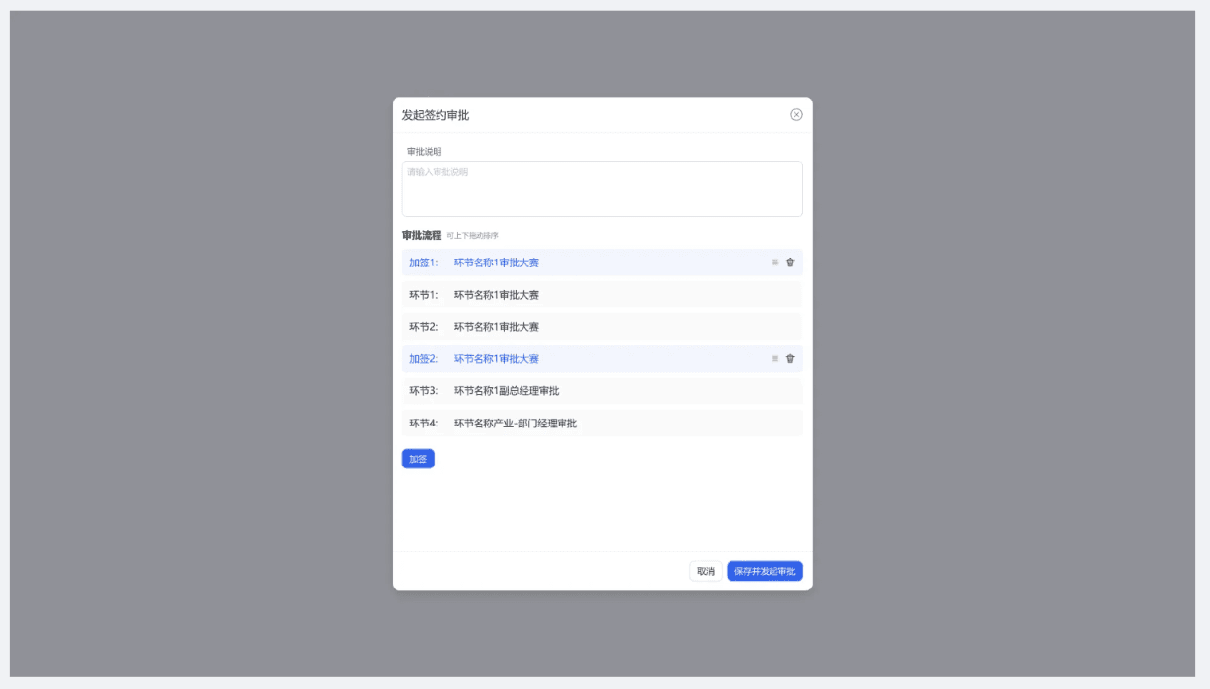Close the 发起签约审批 dialog with the X icon
This screenshot has height=689, width=1210.
point(796,114)
